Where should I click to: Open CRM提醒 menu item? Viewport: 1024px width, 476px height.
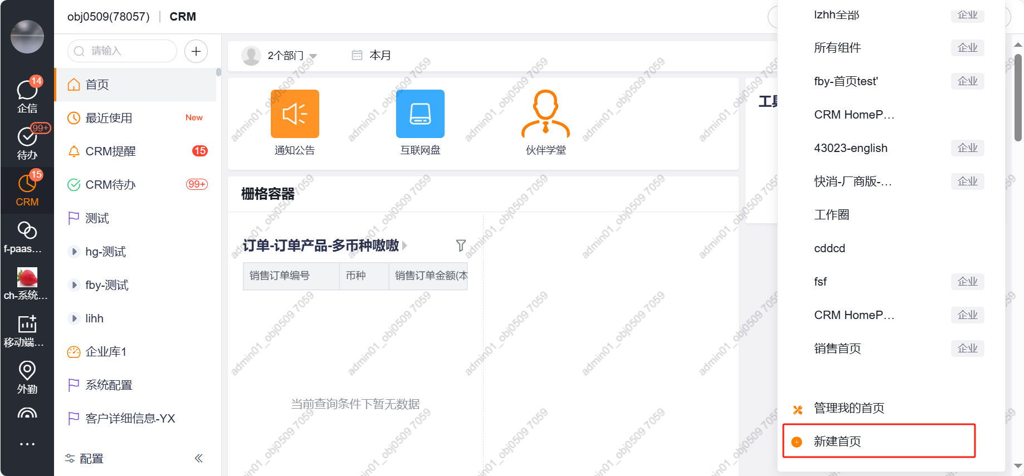coord(135,151)
